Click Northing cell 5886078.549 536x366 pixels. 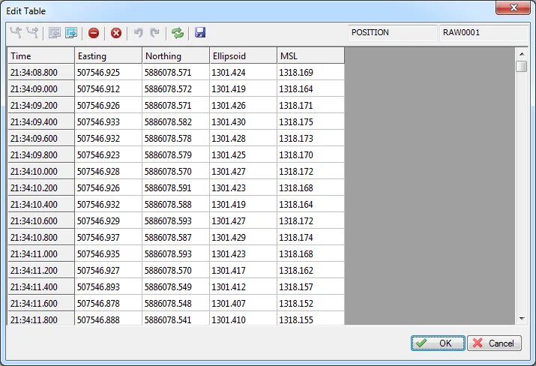coord(175,286)
